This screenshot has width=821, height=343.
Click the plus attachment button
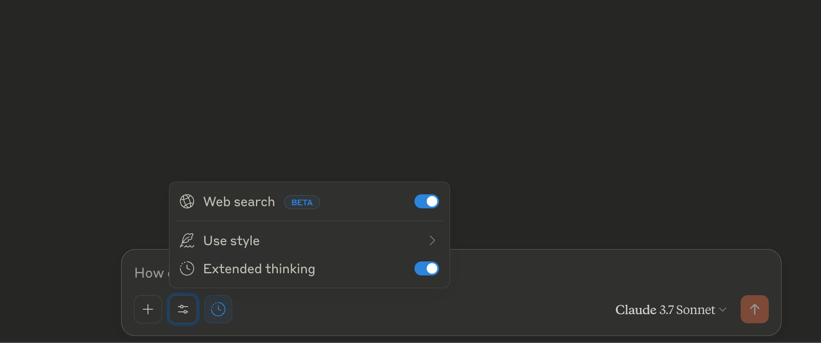(x=148, y=309)
